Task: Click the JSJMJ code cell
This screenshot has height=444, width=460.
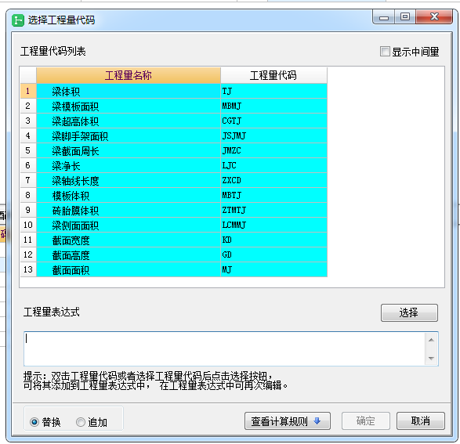Action: 273,135
